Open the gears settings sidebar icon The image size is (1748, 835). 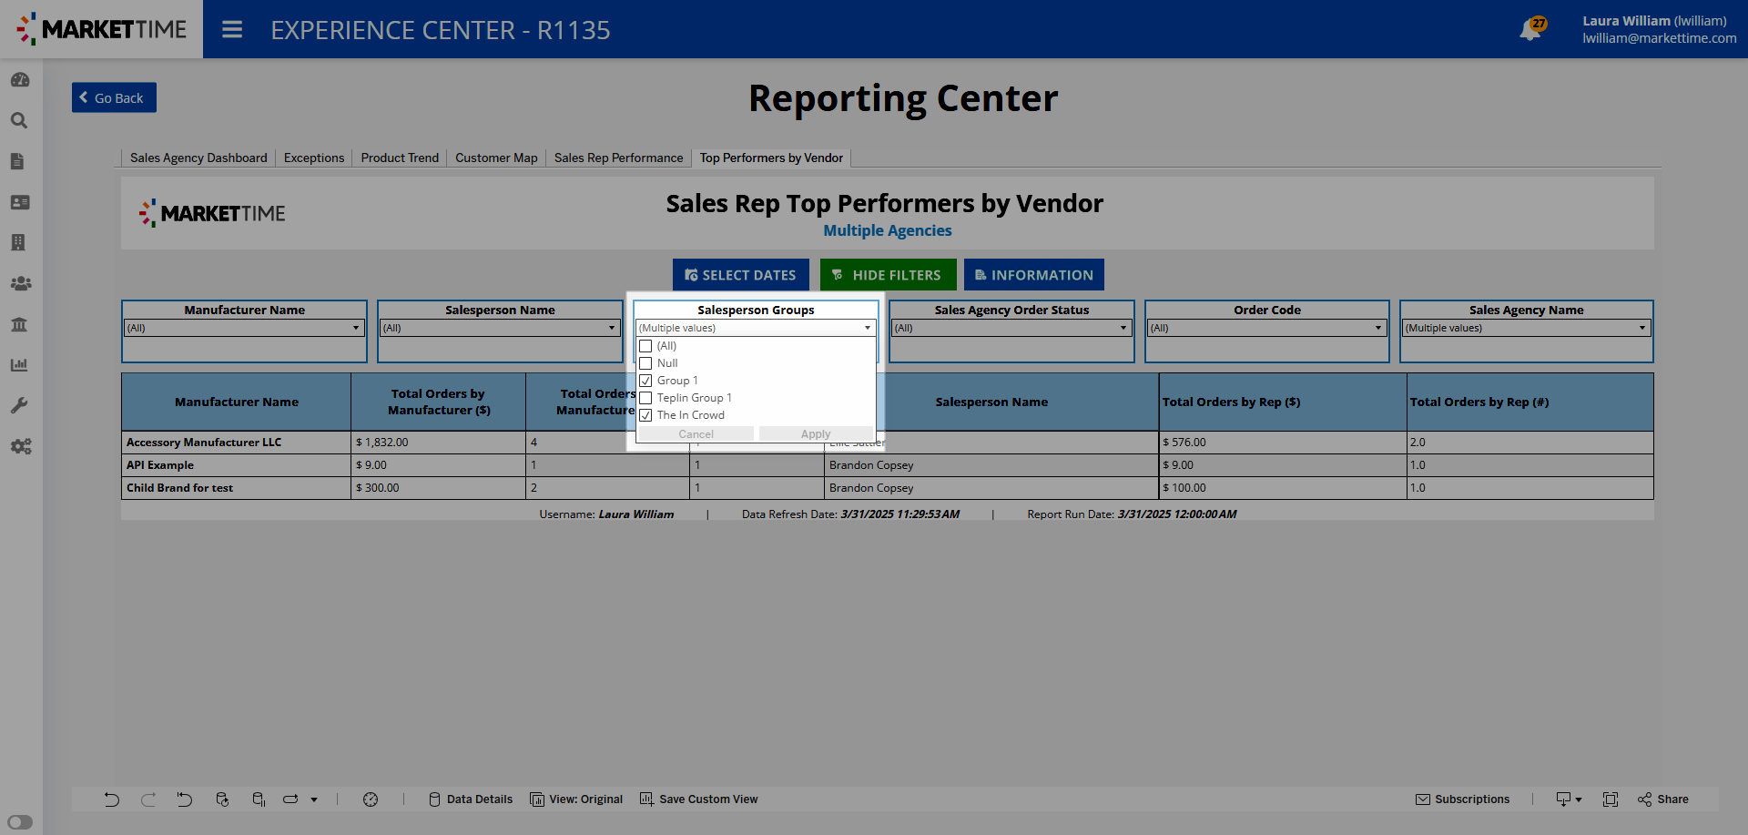coord(20,446)
